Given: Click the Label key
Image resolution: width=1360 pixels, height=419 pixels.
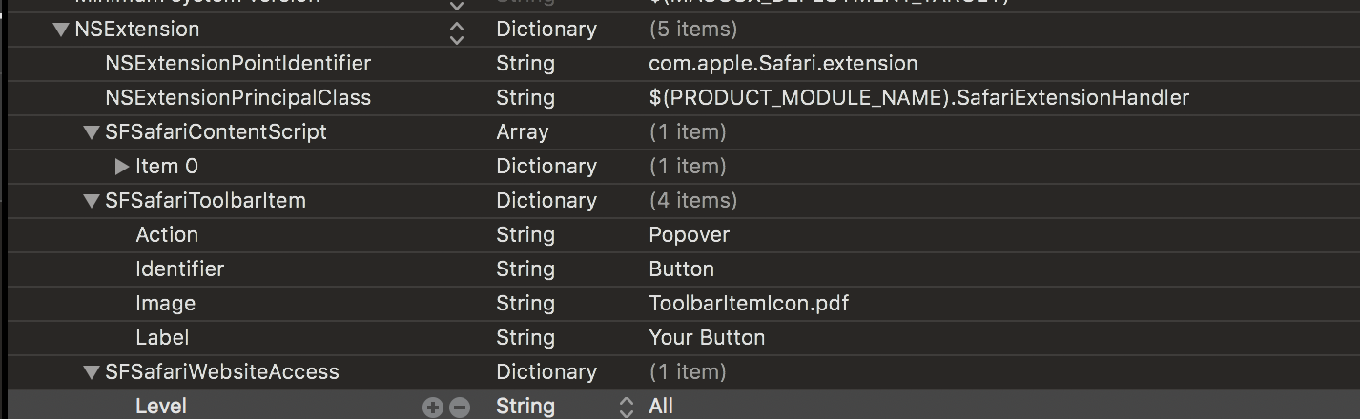Looking at the screenshot, I should coord(162,338).
